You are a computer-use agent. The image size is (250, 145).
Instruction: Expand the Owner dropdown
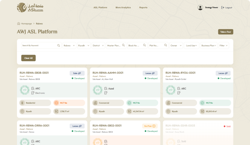176,46
